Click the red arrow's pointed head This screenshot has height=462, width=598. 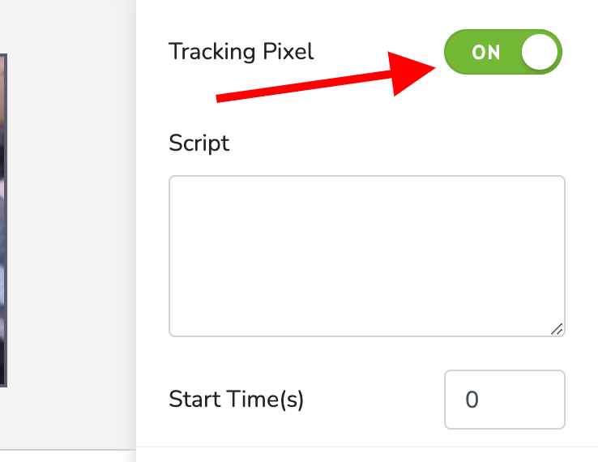[410, 72]
